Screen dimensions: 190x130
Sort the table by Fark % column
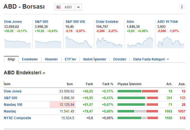(x=108, y=84)
